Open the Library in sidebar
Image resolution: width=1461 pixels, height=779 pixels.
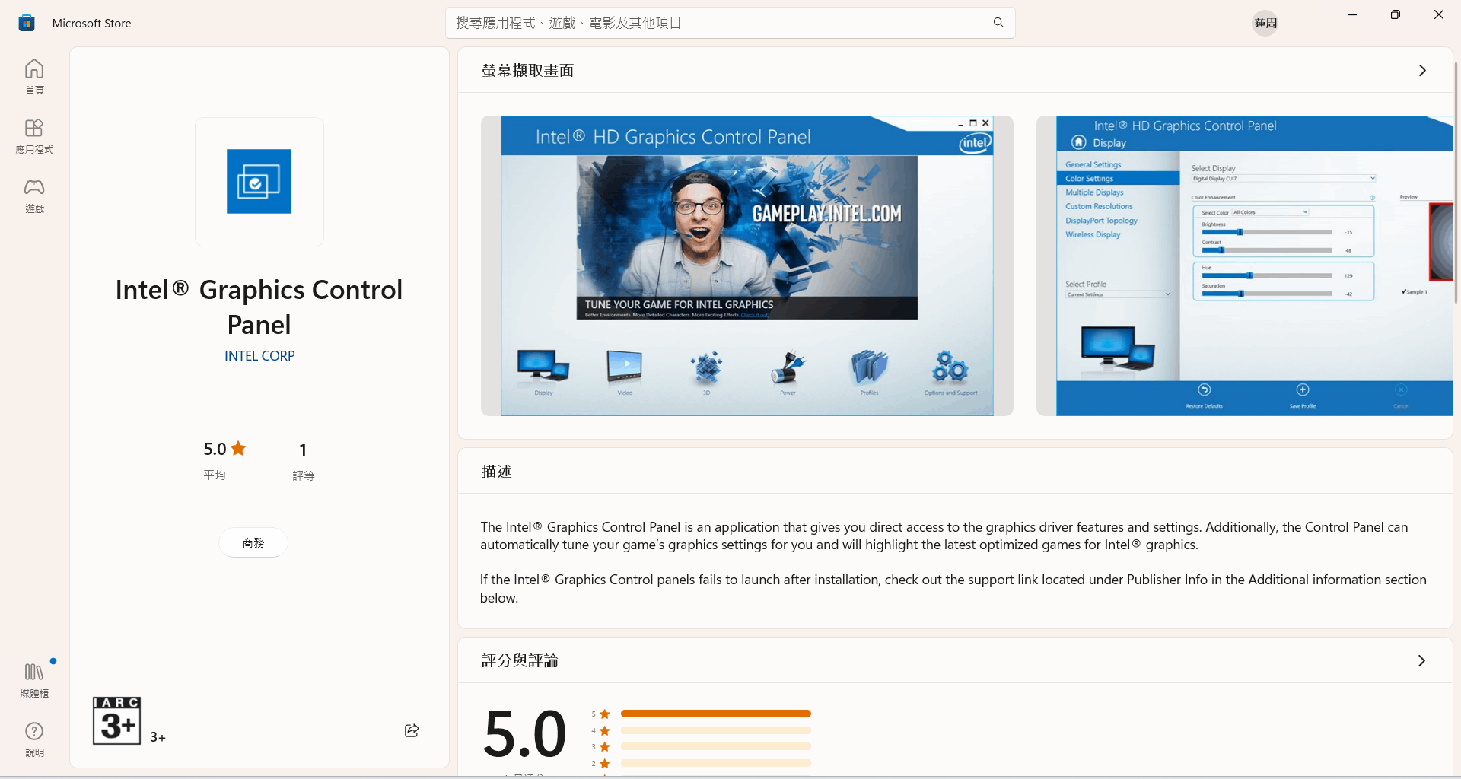[34, 680]
